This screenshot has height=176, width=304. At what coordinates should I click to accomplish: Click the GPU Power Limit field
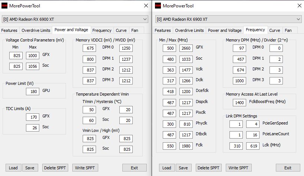click(33, 92)
